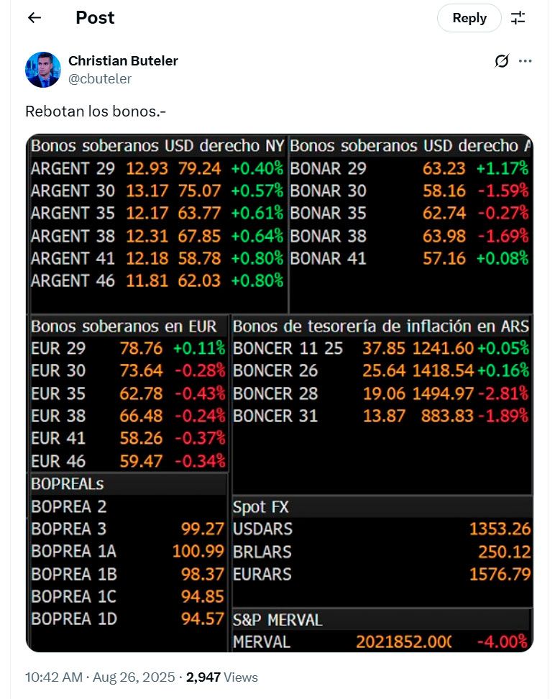Click the BONCER 26 row in the image
This screenshot has height=699, width=555.
pyautogui.click(x=381, y=371)
